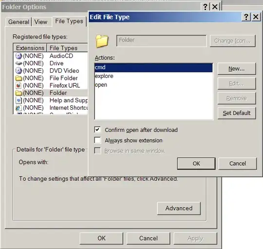Click the File Folder row icon
Image resolution: width=263 pixels, height=249 pixels.
(19, 78)
